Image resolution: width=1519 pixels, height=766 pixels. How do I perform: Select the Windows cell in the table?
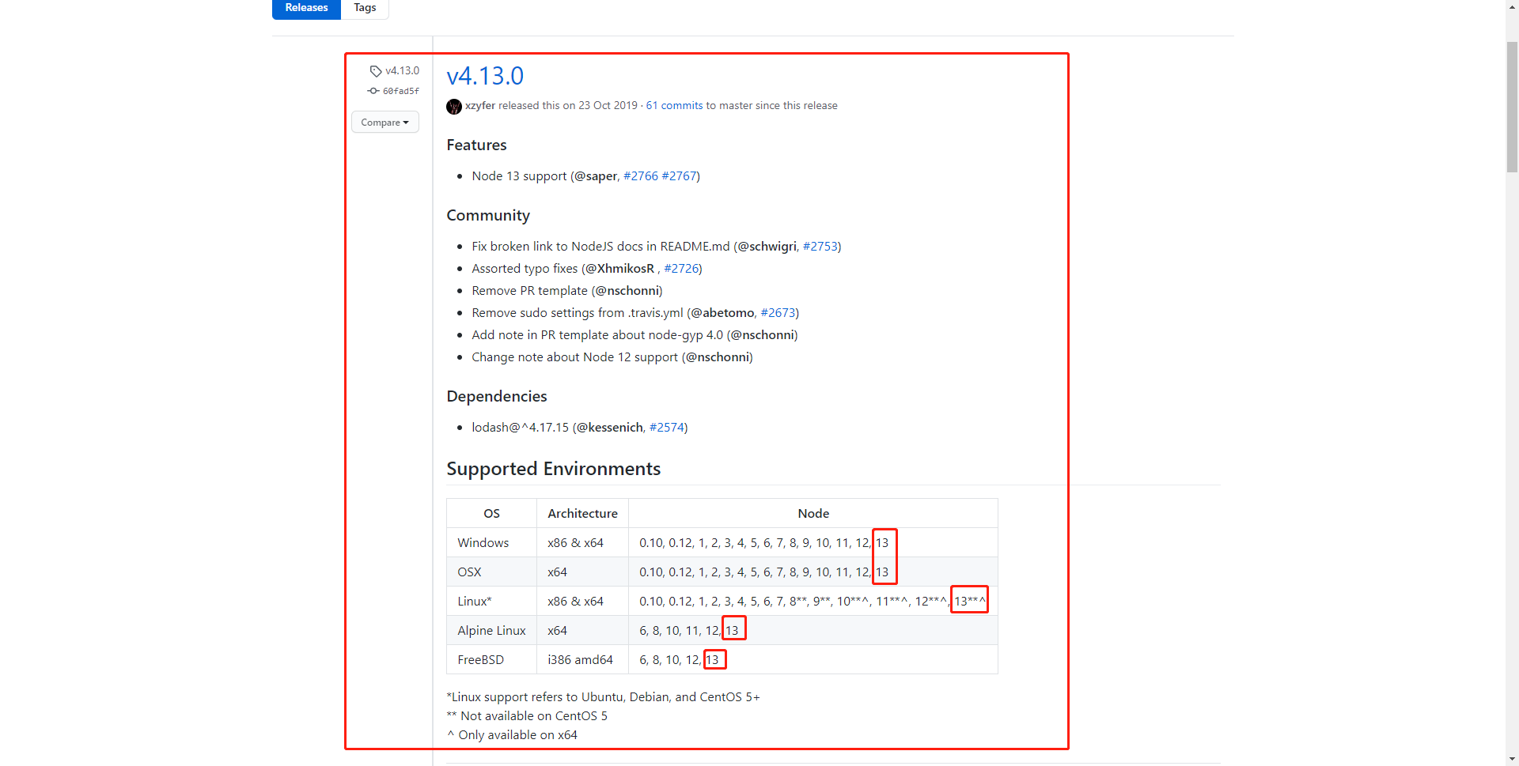(x=491, y=543)
